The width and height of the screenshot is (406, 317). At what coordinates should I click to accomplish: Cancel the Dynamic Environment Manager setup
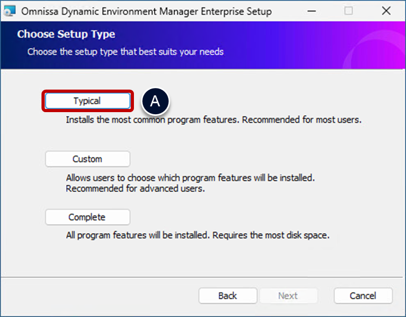point(363,296)
